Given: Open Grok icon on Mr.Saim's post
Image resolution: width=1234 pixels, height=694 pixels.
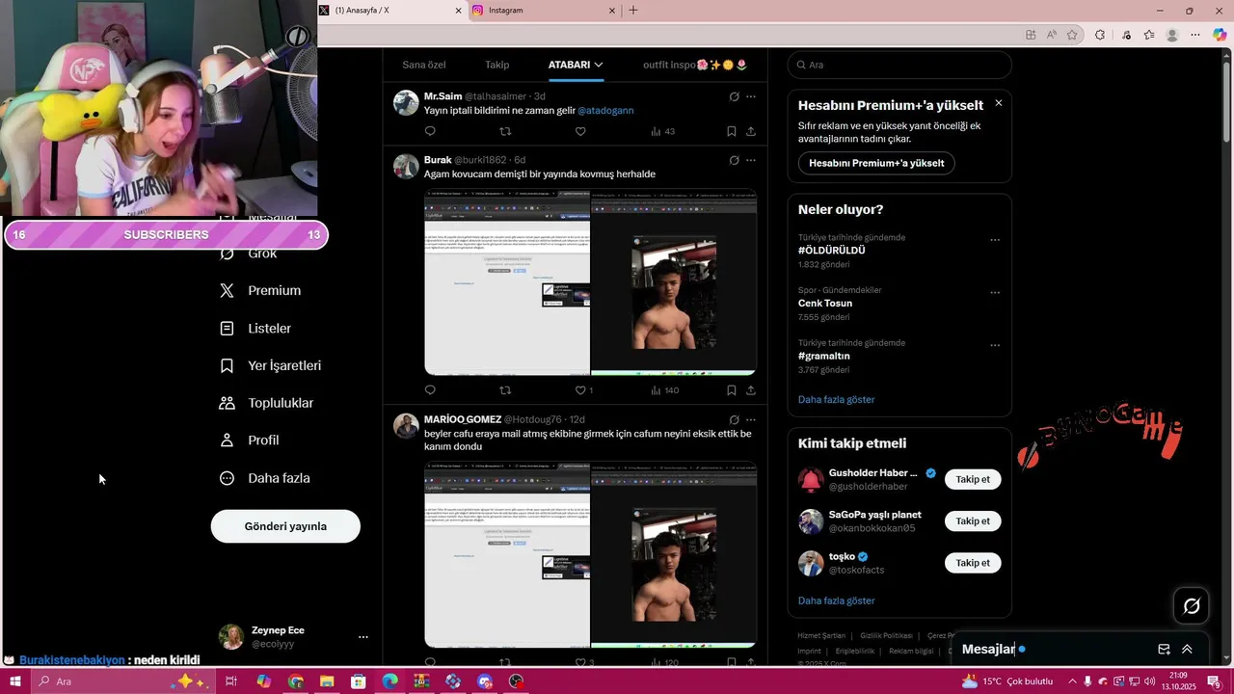Looking at the screenshot, I should (734, 96).
